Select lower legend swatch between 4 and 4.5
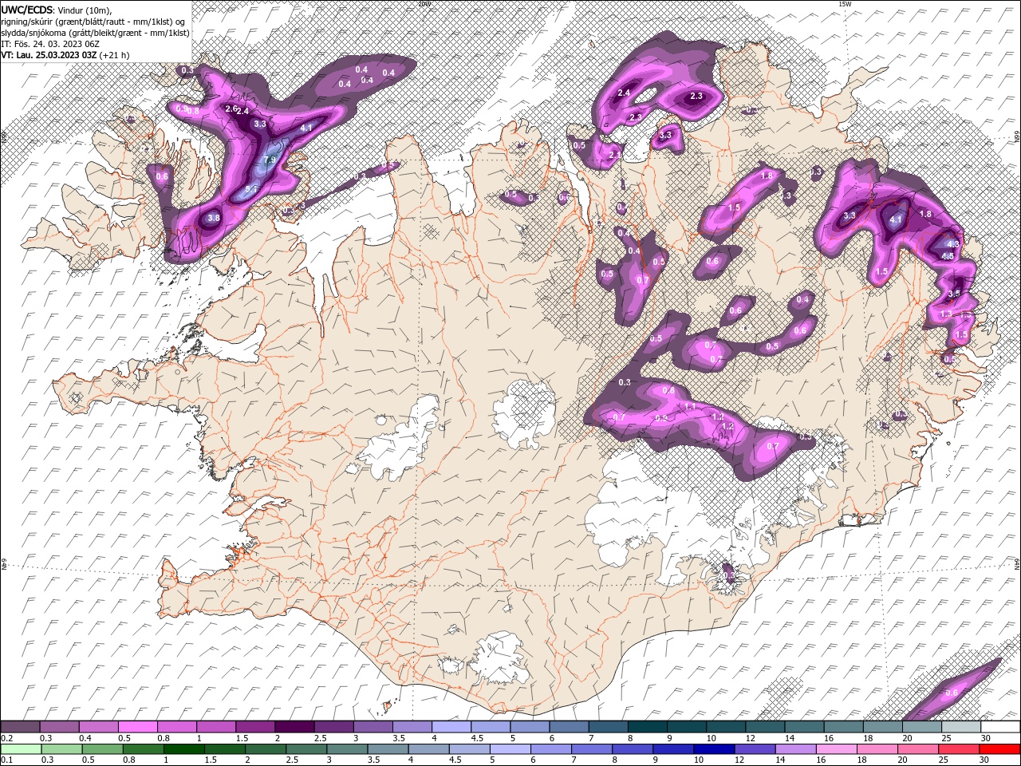The width and height of the screenshot is (1021, 766). (428, 749)
